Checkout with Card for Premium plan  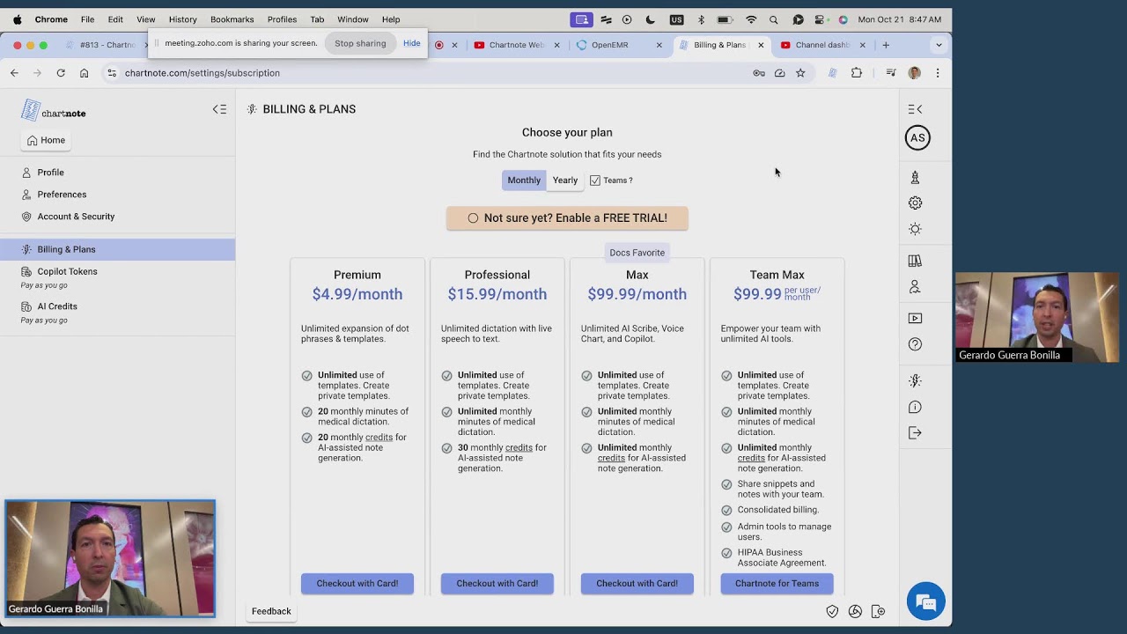357,583
